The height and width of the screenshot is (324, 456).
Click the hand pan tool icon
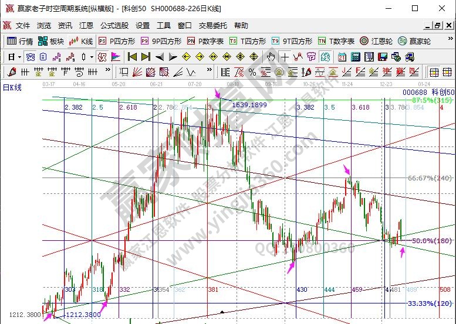point(271,57)
